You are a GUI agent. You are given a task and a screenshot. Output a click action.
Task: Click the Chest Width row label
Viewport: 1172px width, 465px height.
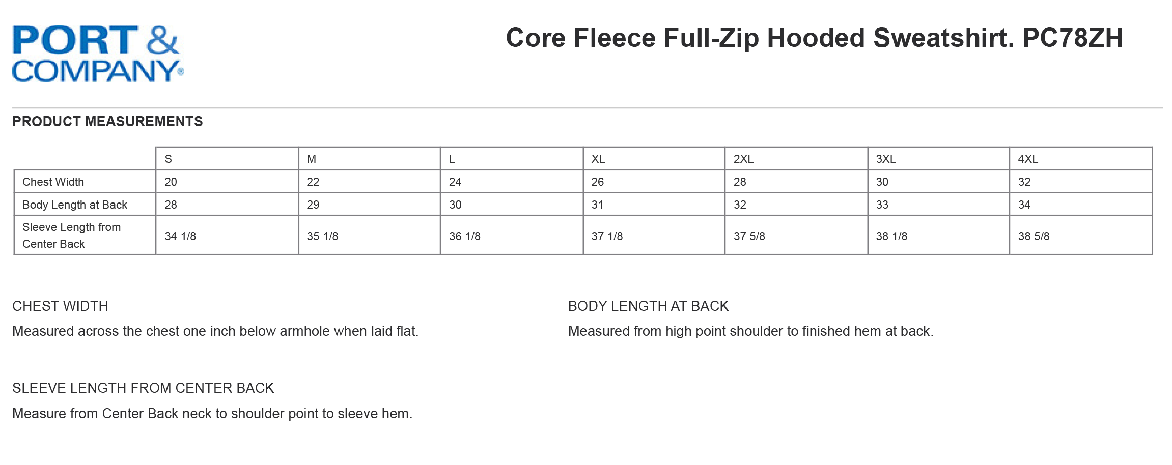(x=53, y=182)
